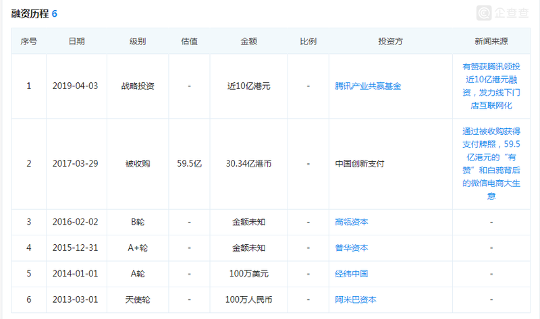The height and width of the screenshot is (319, 540).
Task: Click the B轮 round cell
Action: tap(138, 222)
